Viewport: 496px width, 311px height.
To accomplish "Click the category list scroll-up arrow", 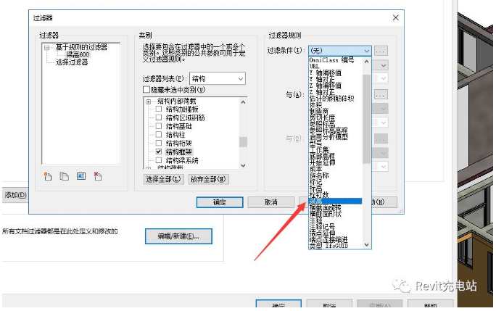I will pyautogui.click(x=243, y=102).
